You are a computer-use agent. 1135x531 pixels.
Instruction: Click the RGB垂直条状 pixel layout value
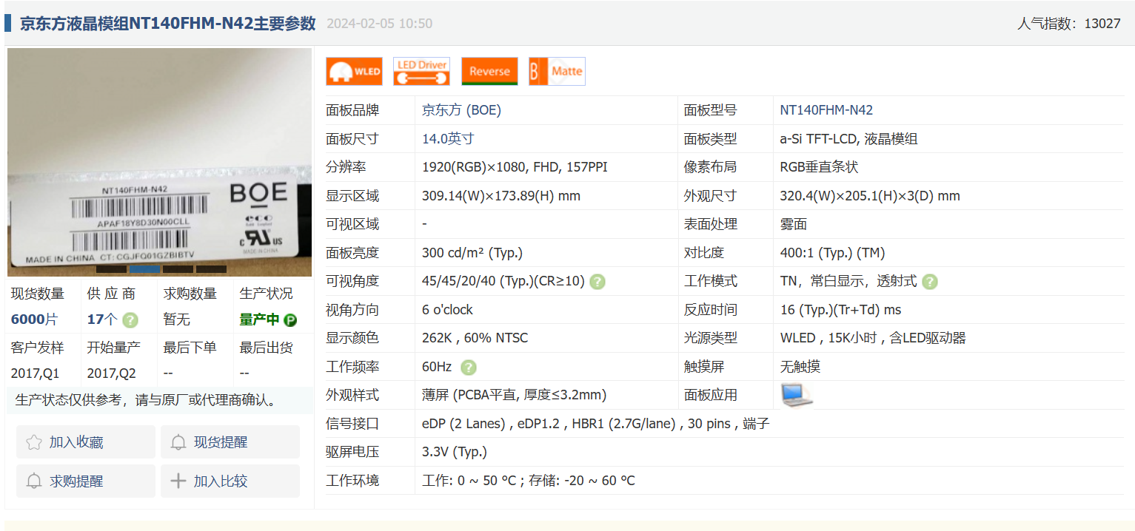pyautogui.click(x=819, y=167)
